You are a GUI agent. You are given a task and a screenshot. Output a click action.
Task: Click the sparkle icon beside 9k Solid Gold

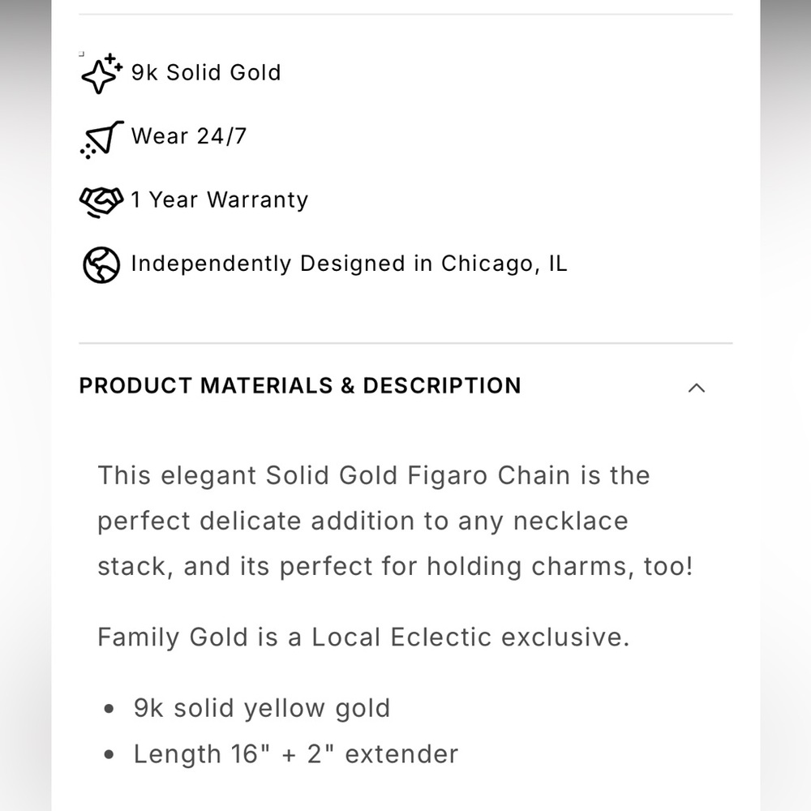[101, 73]
